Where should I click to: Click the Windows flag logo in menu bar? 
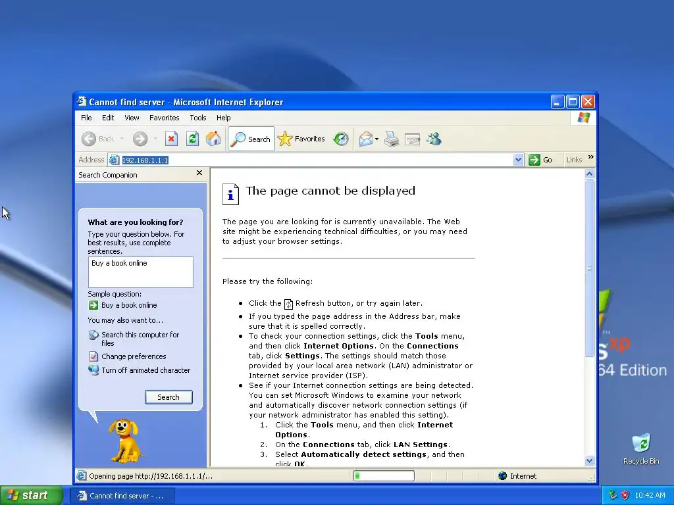(x=584, y=117)
